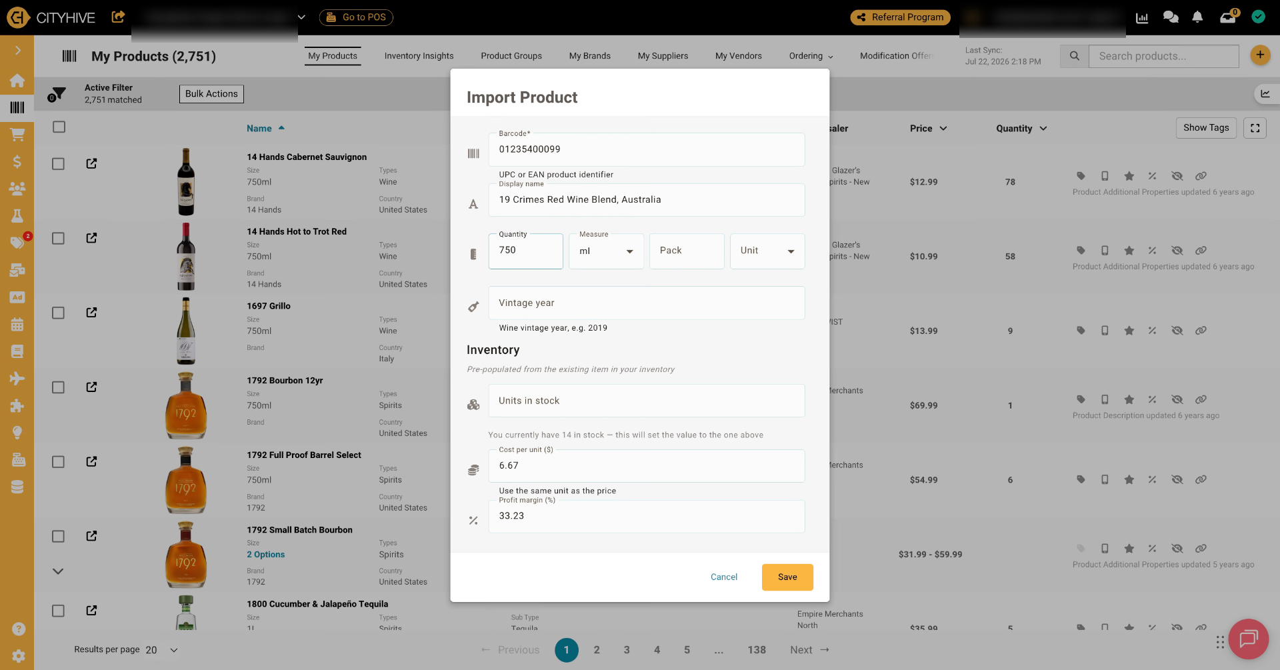Open the help question mark icon
This screenshot has width=1280, height=670.
click(x=19, y=629)
